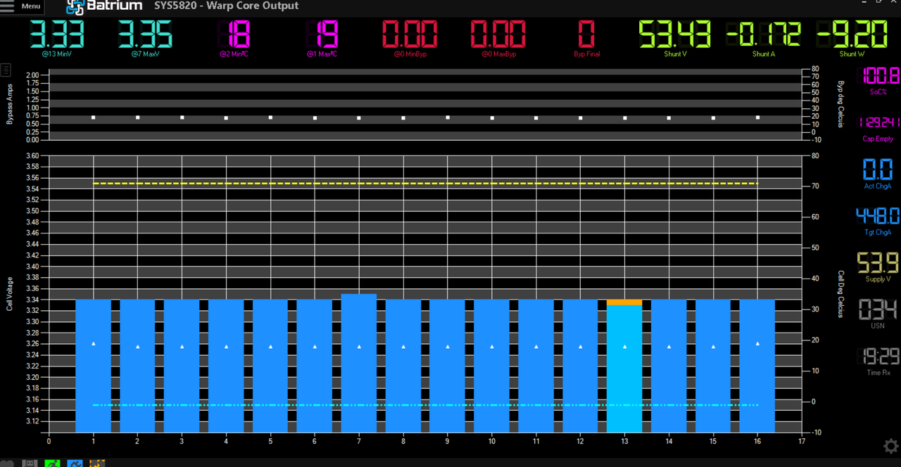The width and height of the screenshot is (901, 467).
Task: Select the cell 15 voltage bar
Action: pyautogui.click(x=713, y=366)
